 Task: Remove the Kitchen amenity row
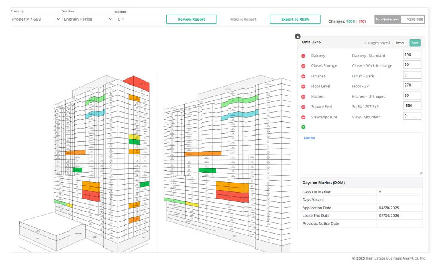point(303,97)
